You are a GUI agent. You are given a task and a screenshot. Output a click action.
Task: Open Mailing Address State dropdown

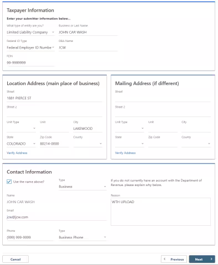(129, 144)
